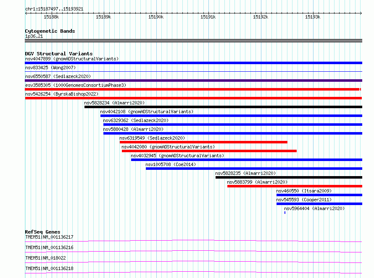Select nsv5883799 (Almarri2020) label
This screenshot has height=278, width=374.
[257, 182]
